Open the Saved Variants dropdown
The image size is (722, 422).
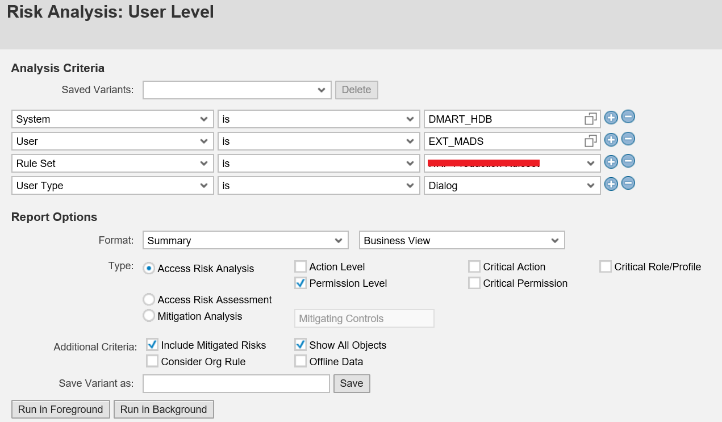point(237,90)
